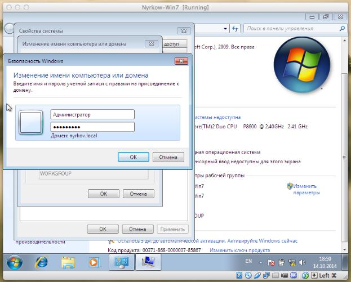351x282 pixels.
Task: Click the Control Panel scrollbar up arrow
Action: pos(344,41)
